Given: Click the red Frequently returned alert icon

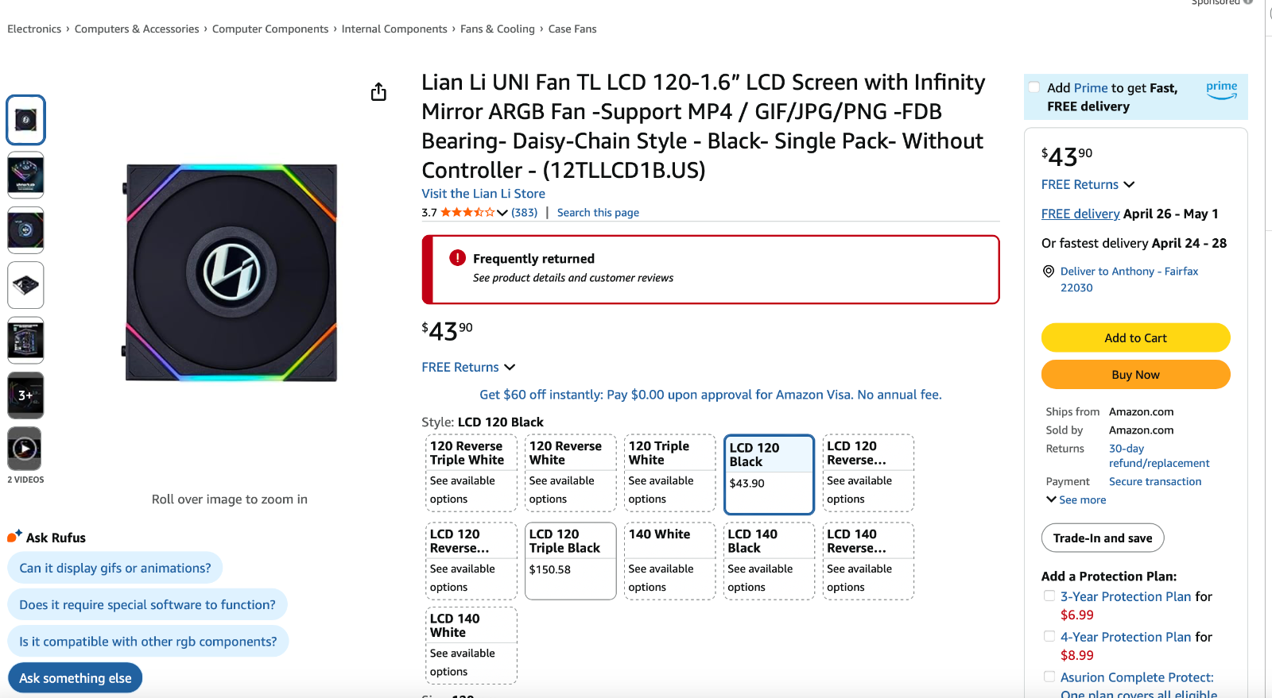Looking at the screenshot, I should [x=457, y=258].
